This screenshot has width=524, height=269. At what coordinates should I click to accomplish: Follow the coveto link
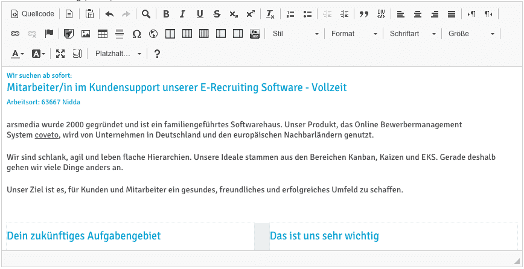point(46,136)
